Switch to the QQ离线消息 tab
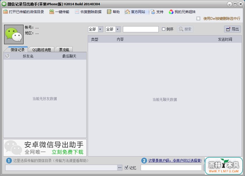Screen dimensions: 245x176 (x=42, y=49)
